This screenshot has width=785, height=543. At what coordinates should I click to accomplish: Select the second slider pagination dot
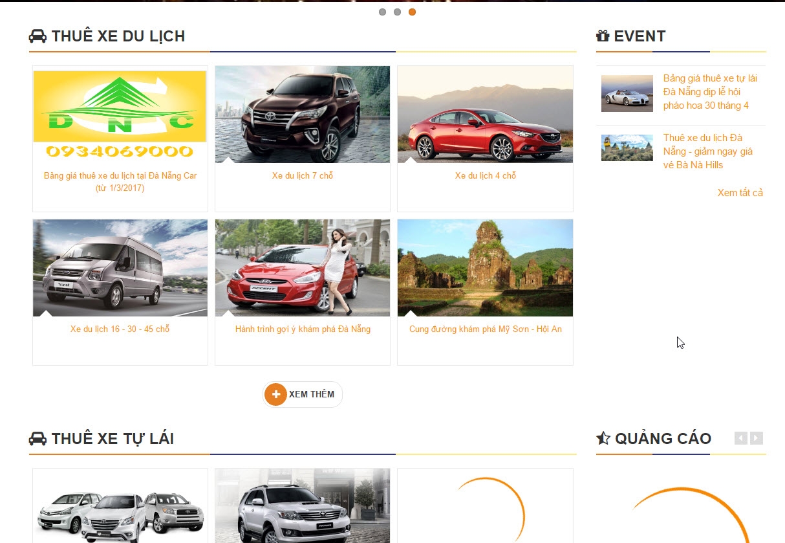pos(397,12)
